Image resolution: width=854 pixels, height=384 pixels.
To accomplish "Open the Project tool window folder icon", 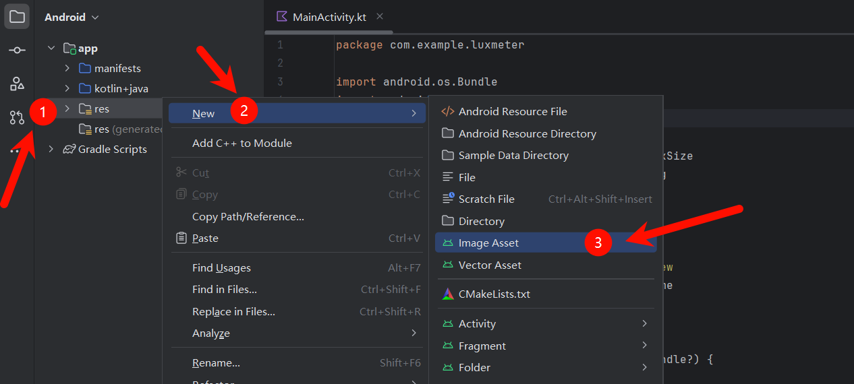I will coord(17,17).
